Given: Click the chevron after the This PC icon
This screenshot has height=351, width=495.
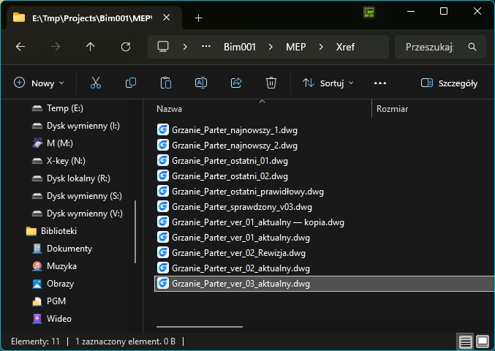Looking at the screenshot, I should coord(185,47).
